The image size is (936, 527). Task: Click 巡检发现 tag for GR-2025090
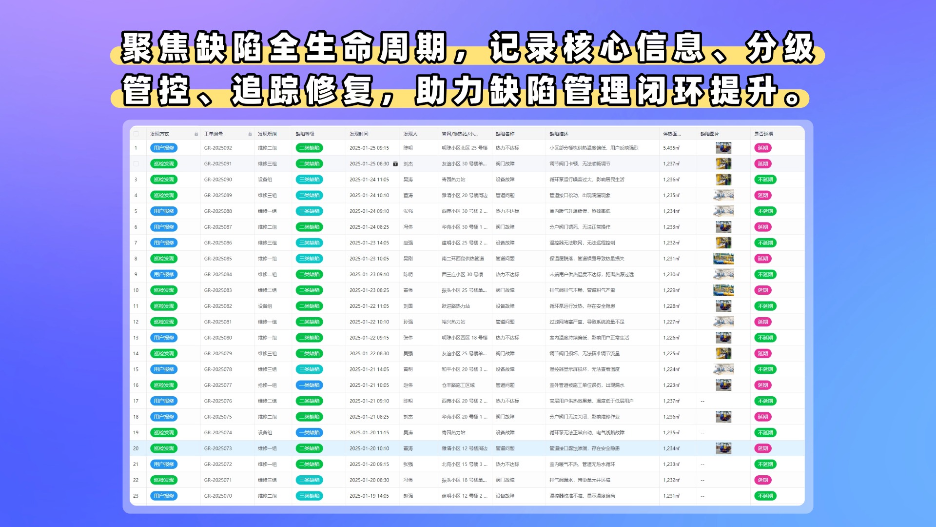point(164,180)
